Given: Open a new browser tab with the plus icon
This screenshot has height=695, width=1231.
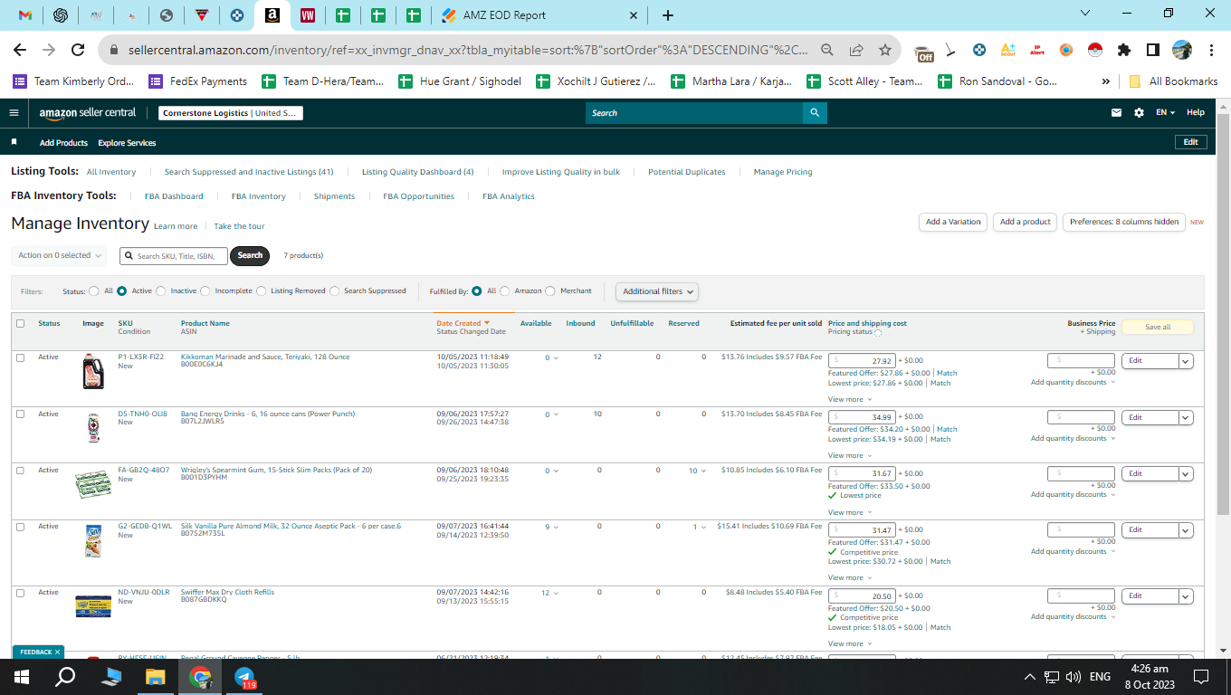Looking at the screenshot, I should click(668, 15).
